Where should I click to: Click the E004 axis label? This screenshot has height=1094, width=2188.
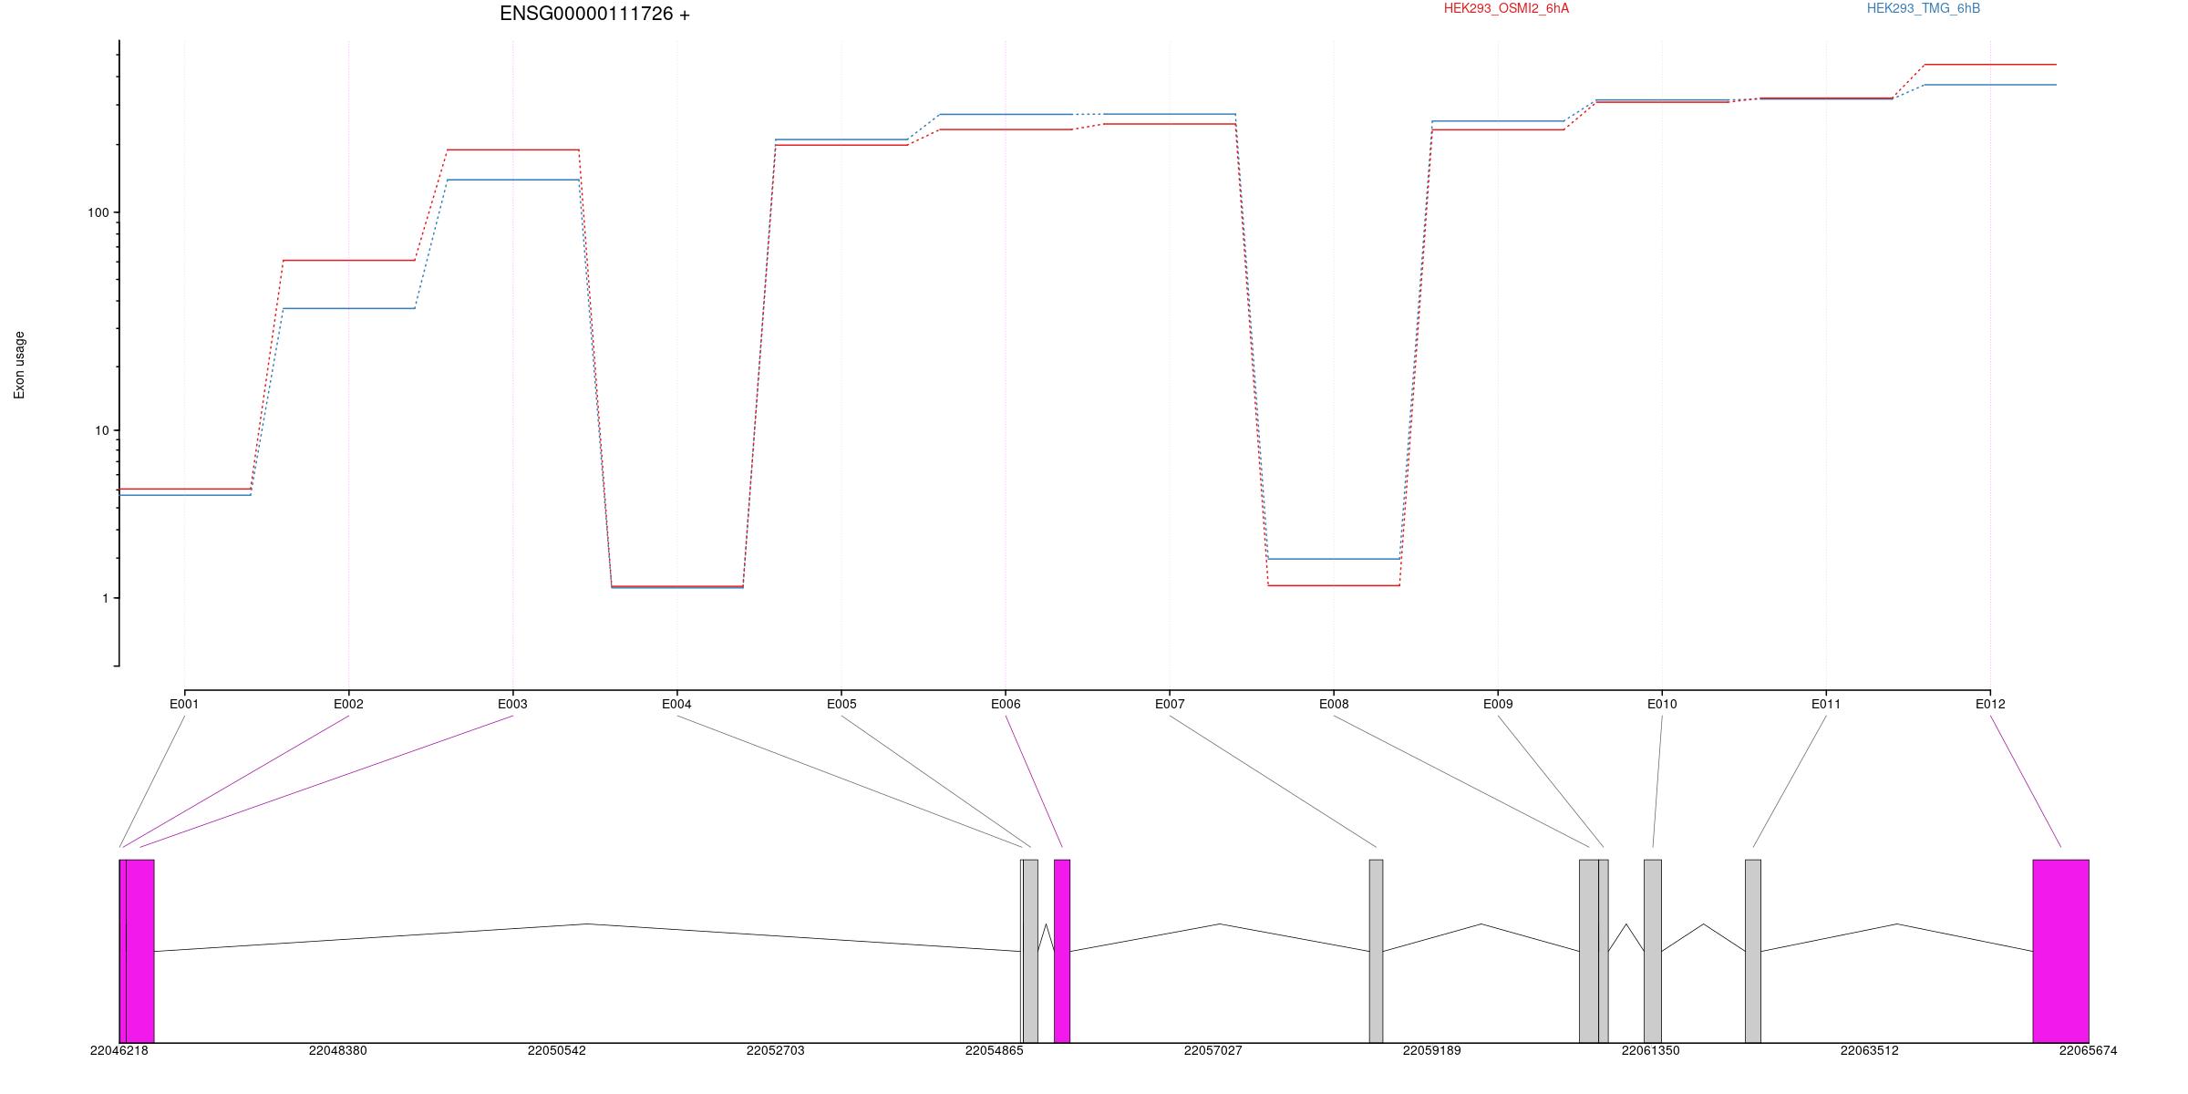[676, 704]
